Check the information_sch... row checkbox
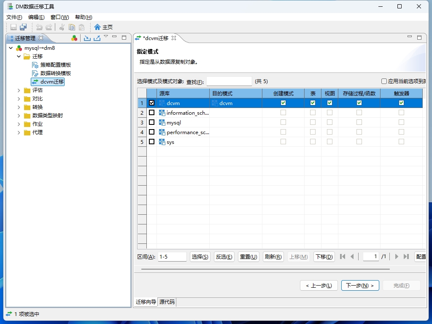This screenshot has width=432, height=324. 151,112
